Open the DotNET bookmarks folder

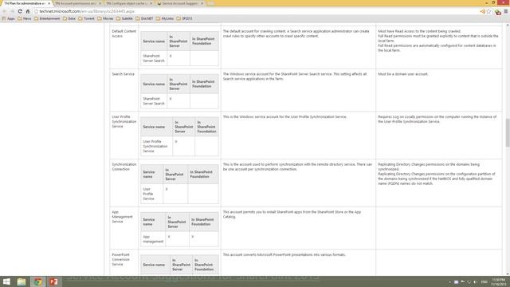pyautogui.click(x=144, y=18)
